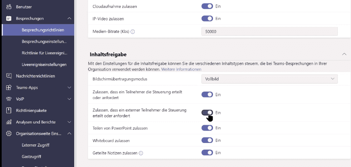Toggle Teilen von PowerPoint zulassen
351x167 pixels.
point(207,128)
